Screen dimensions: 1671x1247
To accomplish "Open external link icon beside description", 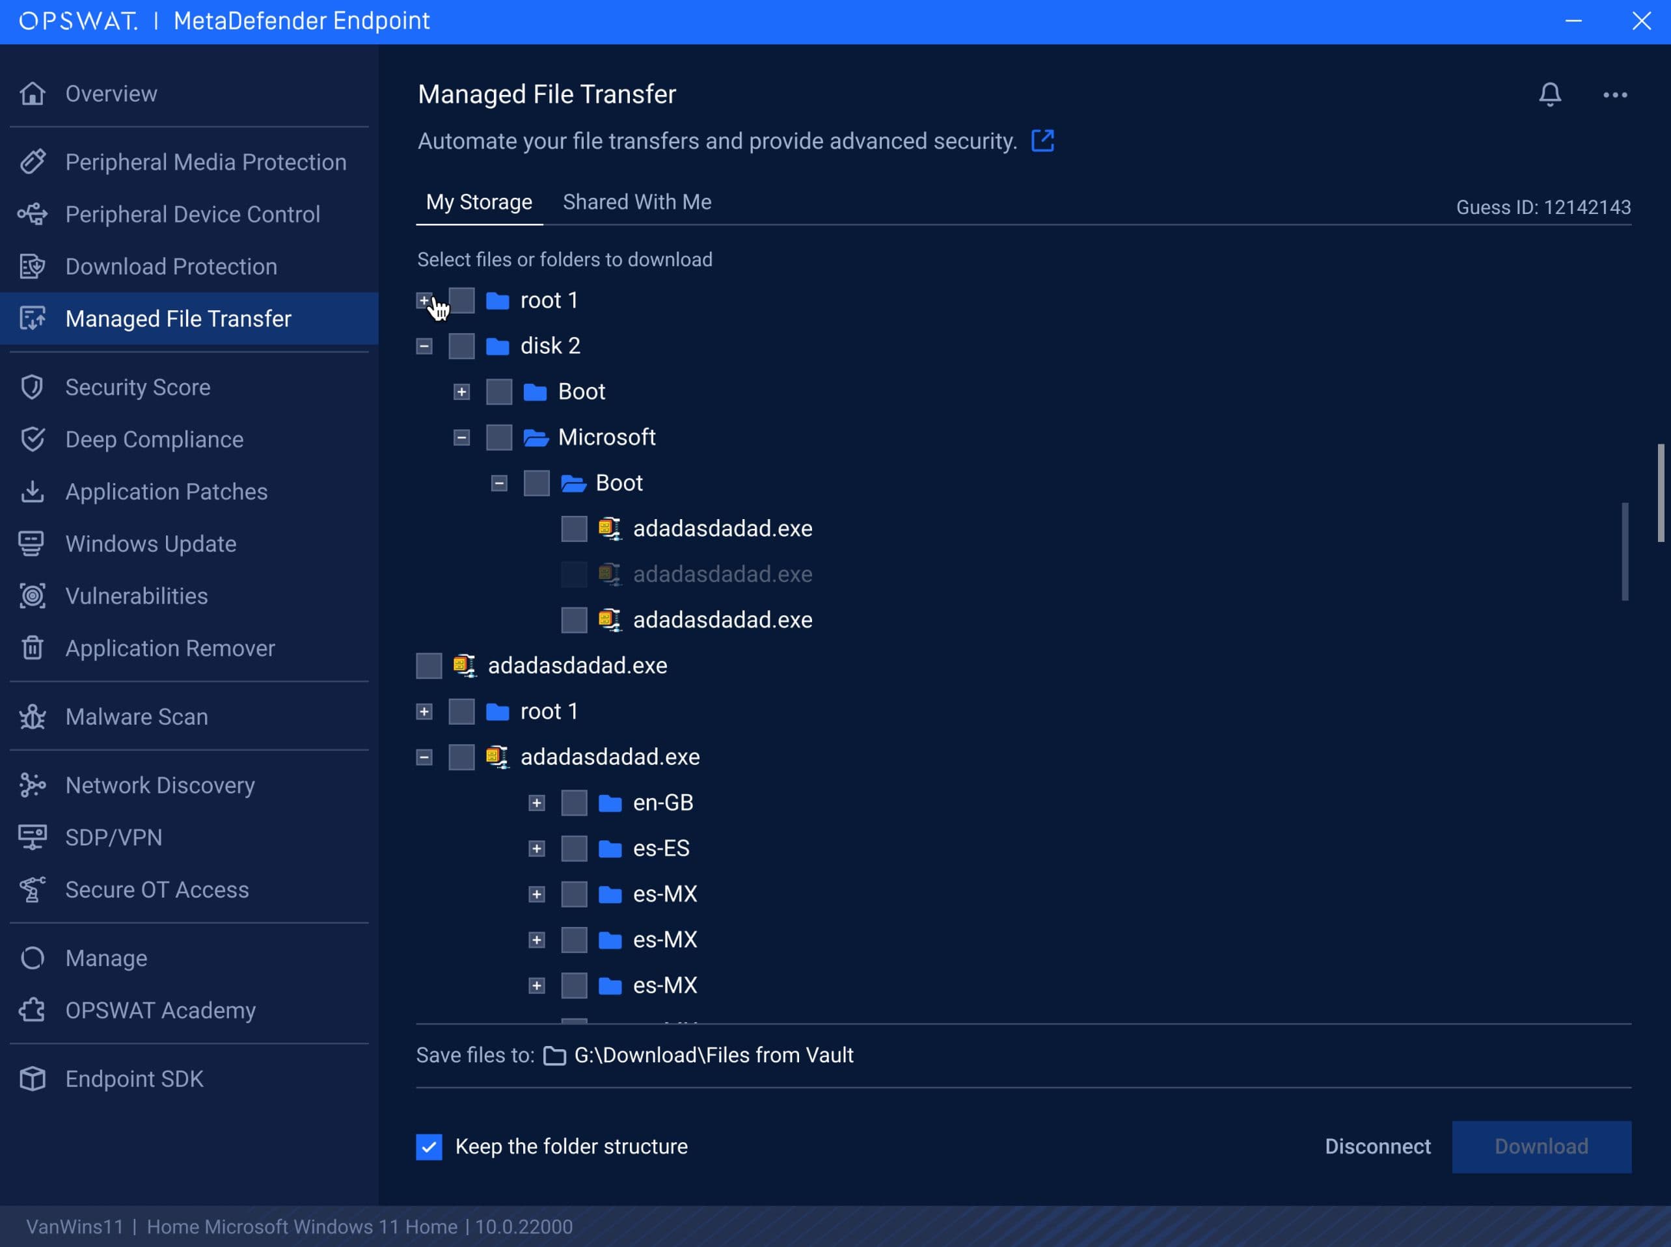I will [x=1043, y=141].
